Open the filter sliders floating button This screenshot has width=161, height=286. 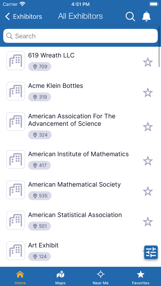(x=151, y=252)
